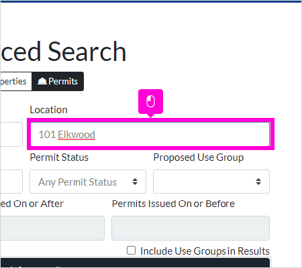Open the Any Permit Status dropdown
The width and height of the screenshot is (302, 268).
click(88, 182)
